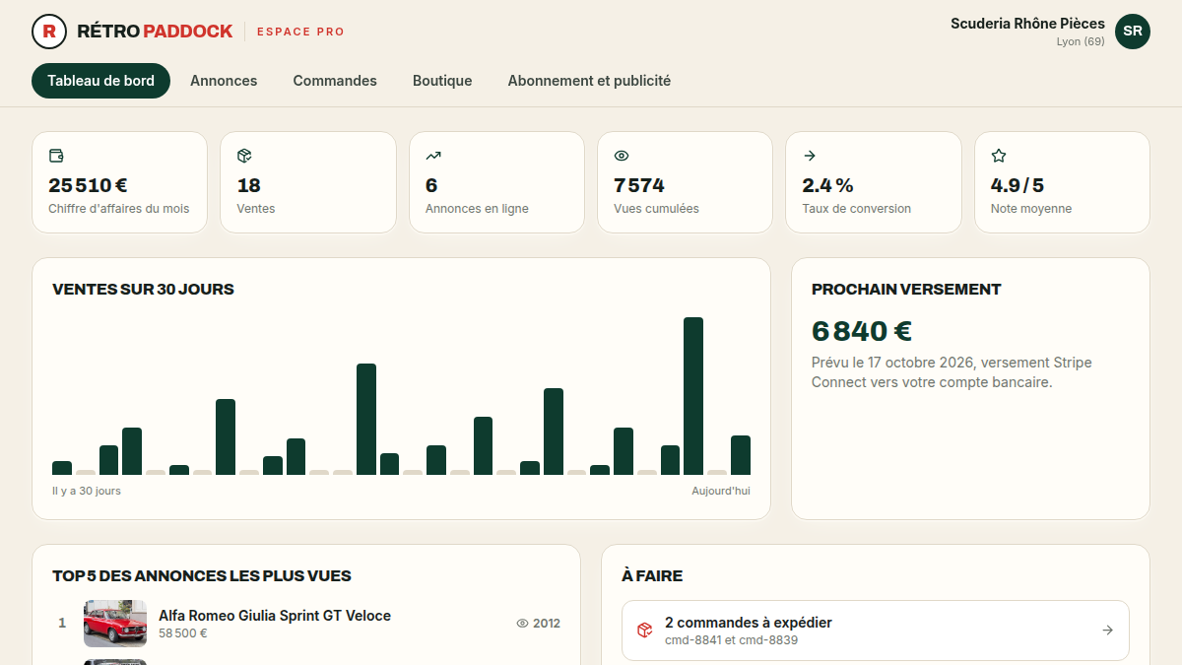
Task: Click the 2.4 % conversion rate value
Action: (827, 185)
